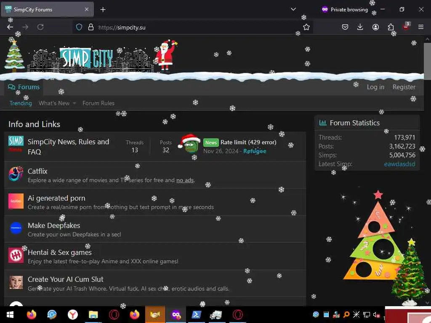Open the What's New menu item

click(54, 103)
